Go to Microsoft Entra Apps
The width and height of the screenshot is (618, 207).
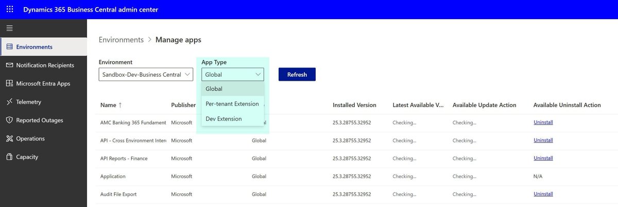43,83
